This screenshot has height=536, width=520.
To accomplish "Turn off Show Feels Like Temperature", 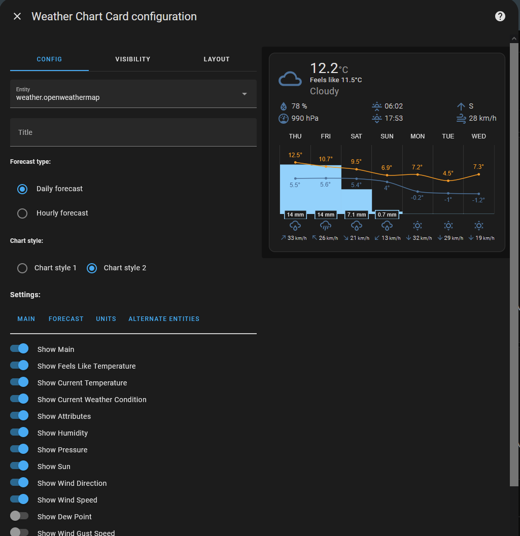I will point(19,366).
